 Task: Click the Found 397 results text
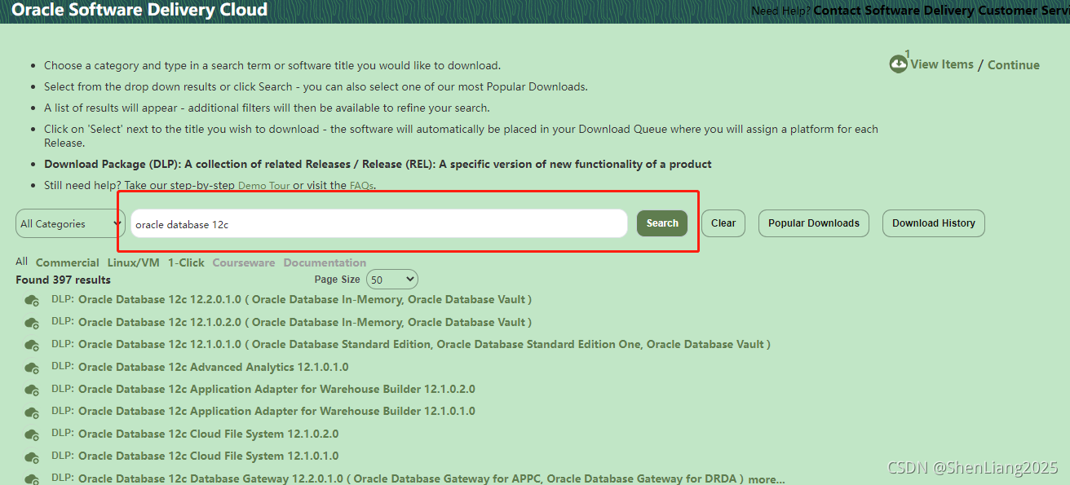63,280
